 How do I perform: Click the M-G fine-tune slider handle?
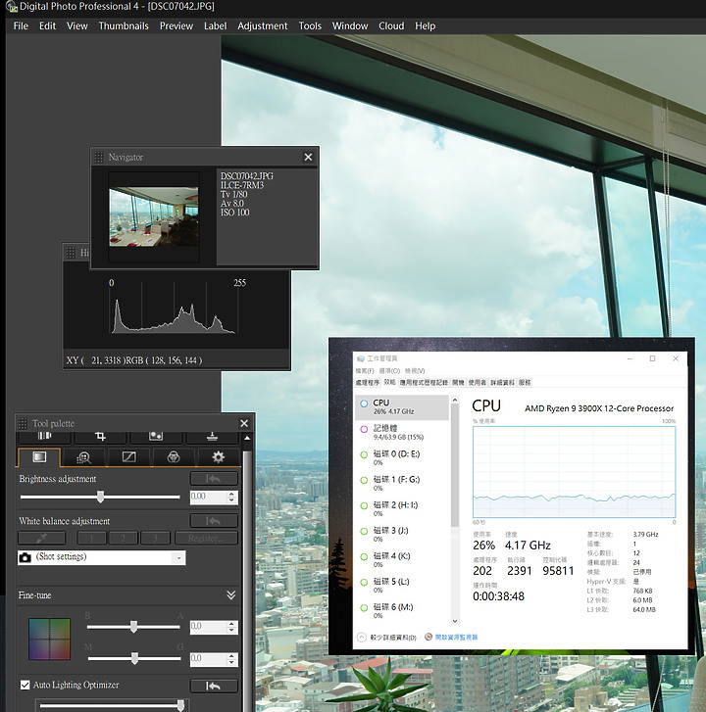[x=134, y=658]
